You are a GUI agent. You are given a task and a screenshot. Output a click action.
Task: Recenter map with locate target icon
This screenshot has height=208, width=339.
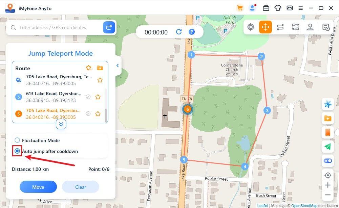click(328, 175)
